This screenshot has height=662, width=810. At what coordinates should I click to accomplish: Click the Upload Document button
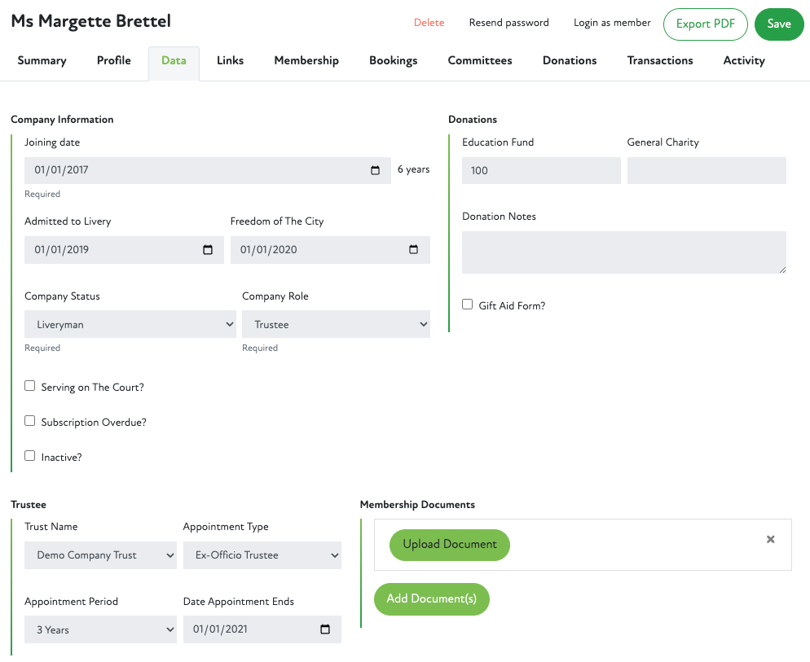(x=450, y=545)
